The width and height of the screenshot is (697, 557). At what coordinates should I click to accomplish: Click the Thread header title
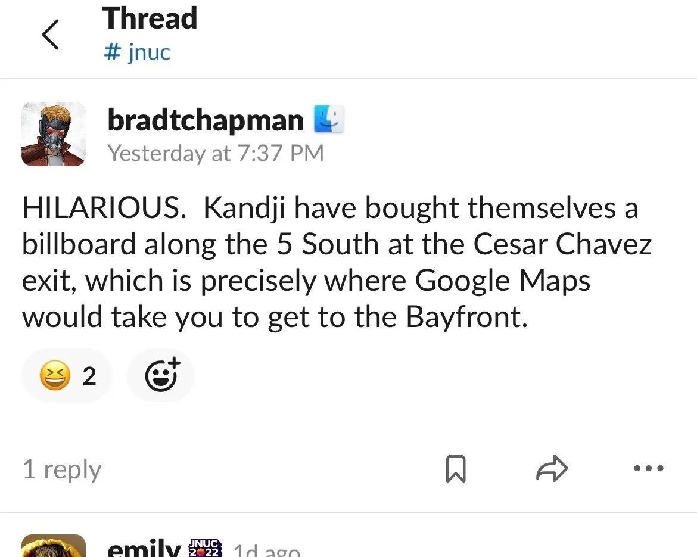[x=150, y=18]
